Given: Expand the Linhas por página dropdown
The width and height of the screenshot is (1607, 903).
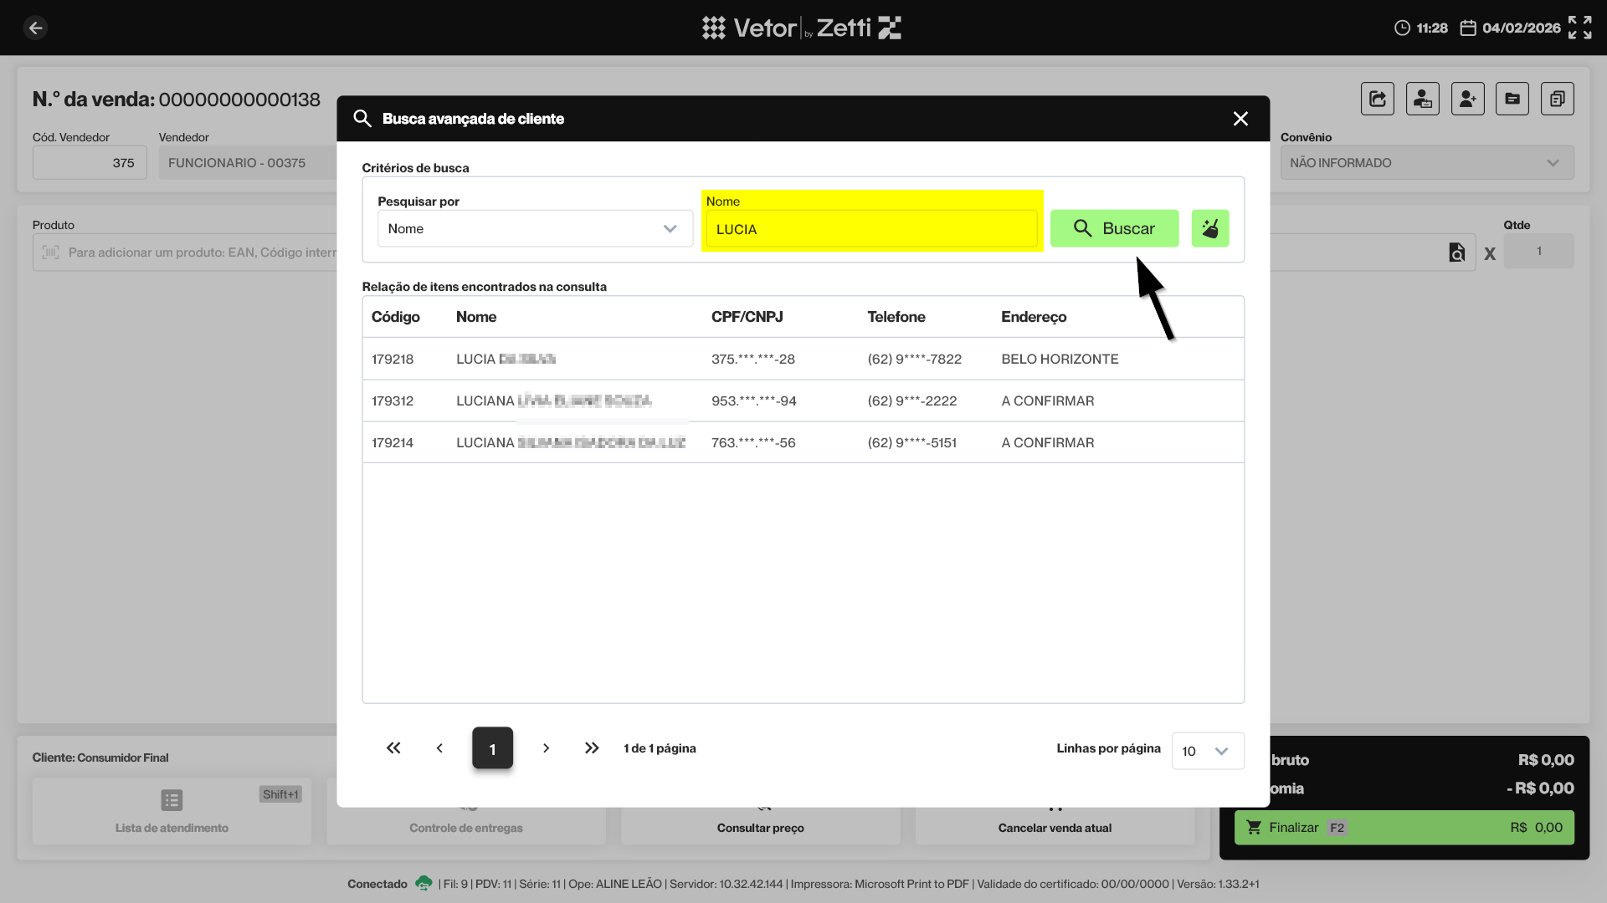Looking at the screenshot, I should pyautogui.click(x=1207, y=751).
